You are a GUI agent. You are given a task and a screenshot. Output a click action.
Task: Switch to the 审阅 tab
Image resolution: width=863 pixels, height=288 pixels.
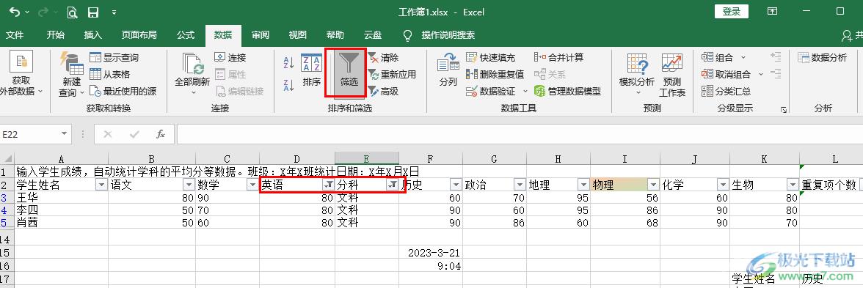click(261, 35)
